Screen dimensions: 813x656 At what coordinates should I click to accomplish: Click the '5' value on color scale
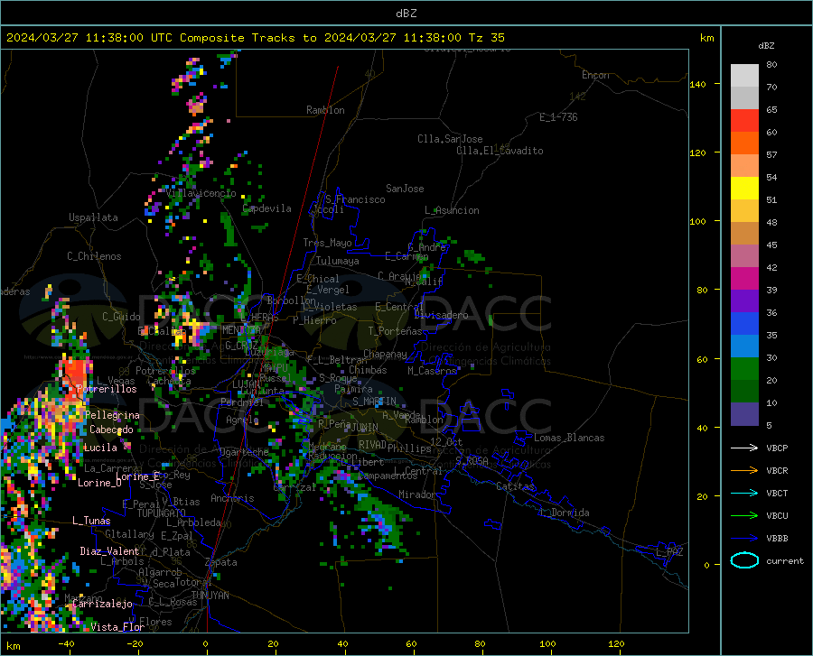tap(769, 426)
